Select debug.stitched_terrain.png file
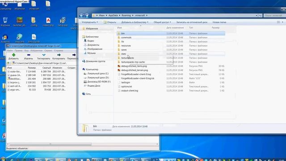Image resolution: width=286 pixels, height=161 pixels. coord(135,70)
